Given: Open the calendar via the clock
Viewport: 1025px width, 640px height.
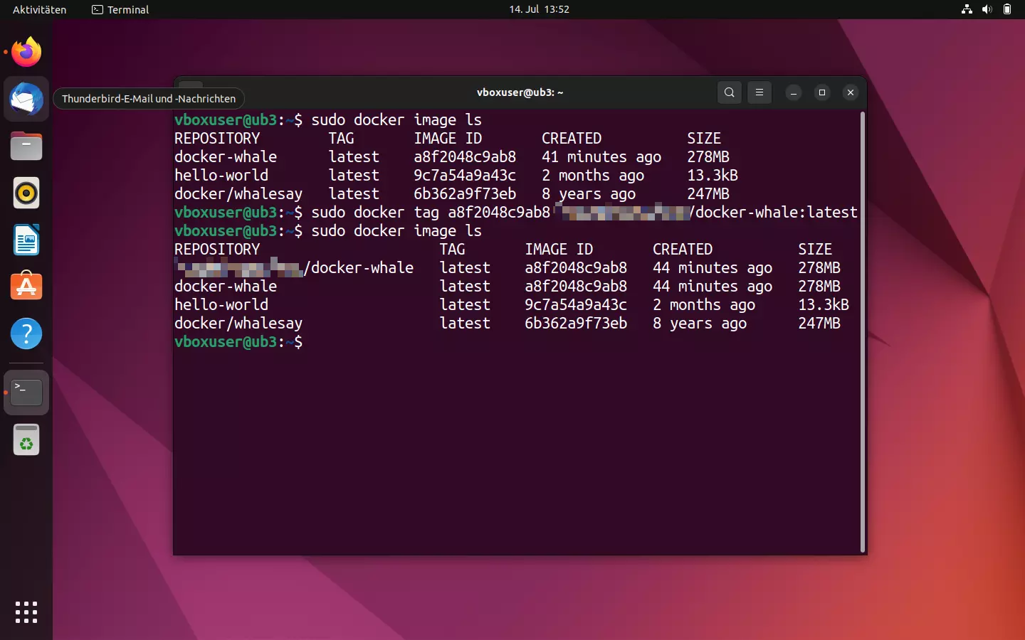Looking at the screenshot, I should pyautogui.click(x=540, y=9).
